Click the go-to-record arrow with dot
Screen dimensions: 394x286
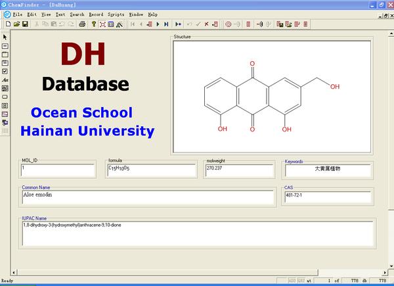pos(178,24)
